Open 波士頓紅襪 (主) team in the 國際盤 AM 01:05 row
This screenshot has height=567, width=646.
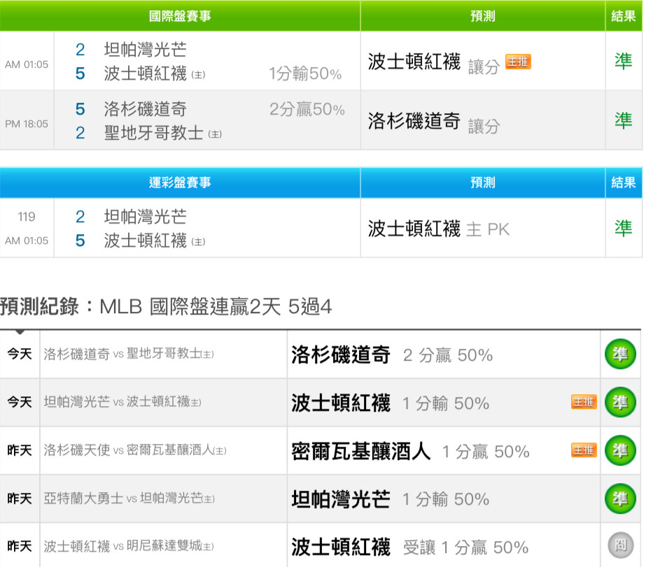pos(155,73)
